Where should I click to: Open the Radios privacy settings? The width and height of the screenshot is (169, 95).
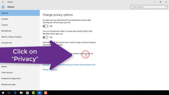20,66
